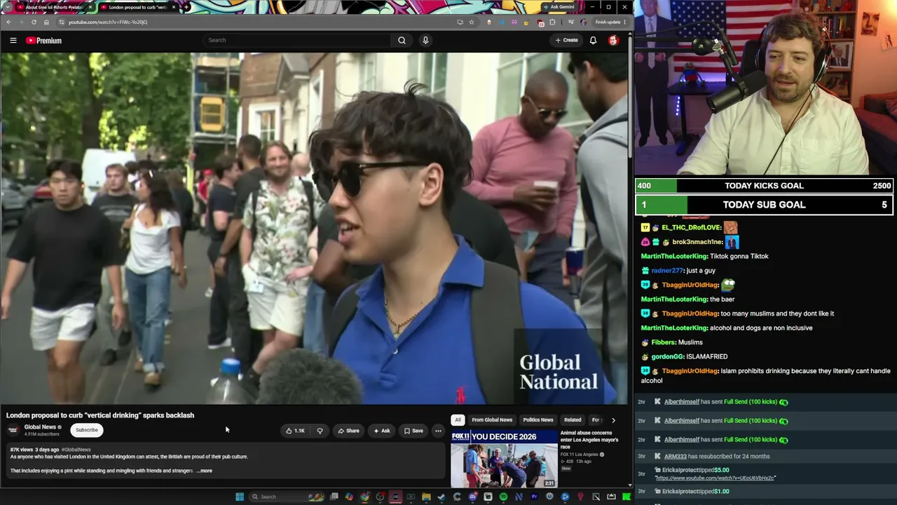Open Google Chrome from the taskbar
Image resolution: width=897 pixels, height=505 pixels.
coord(364,497)
